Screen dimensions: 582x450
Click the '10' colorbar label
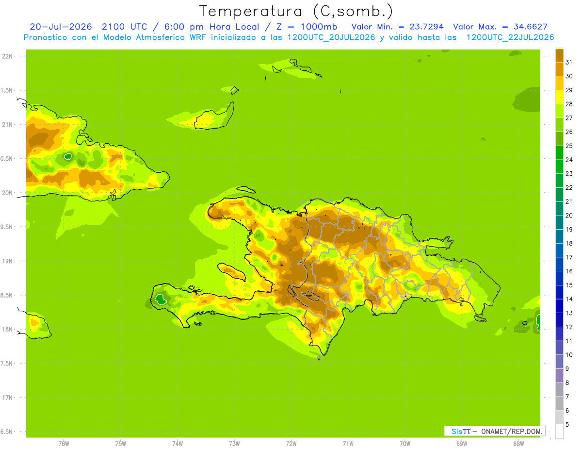tap(569, 355)
